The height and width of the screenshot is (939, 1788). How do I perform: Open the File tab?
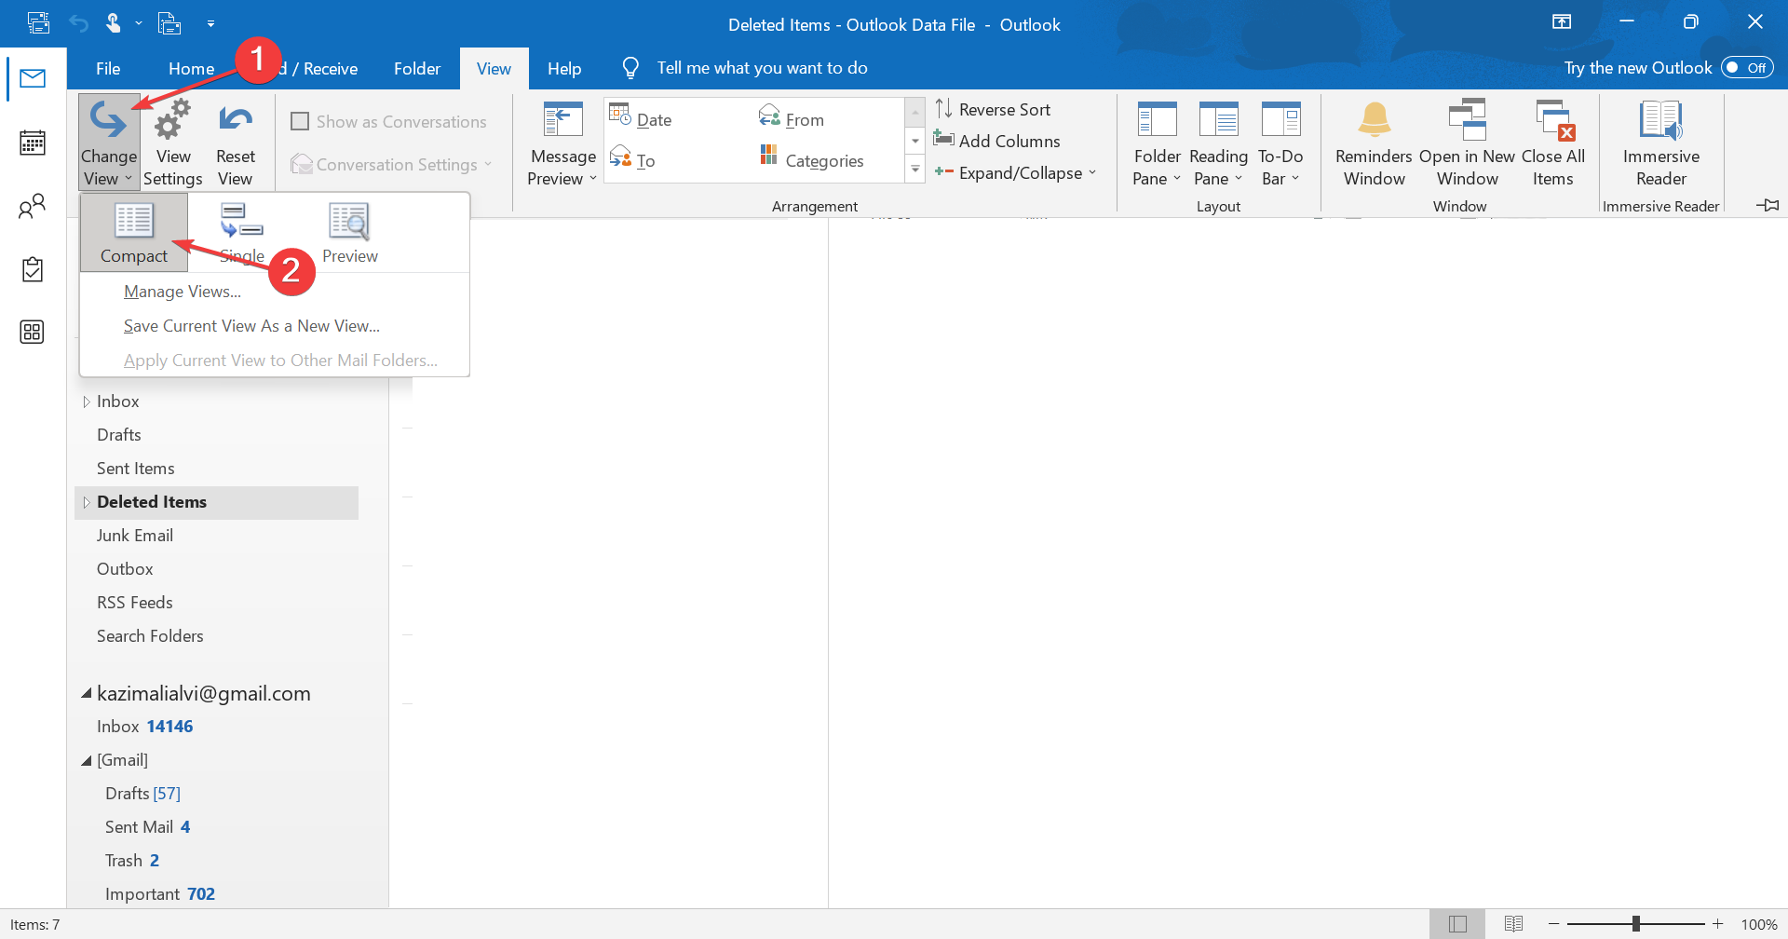point(108,68)
